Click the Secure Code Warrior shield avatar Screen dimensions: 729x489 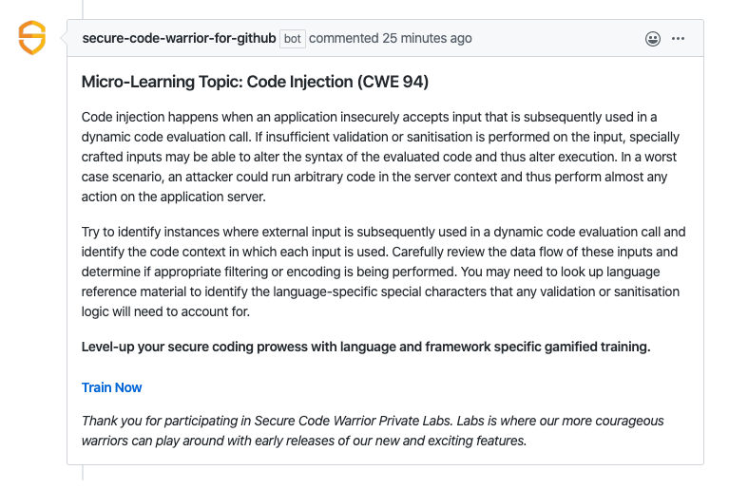32,38
